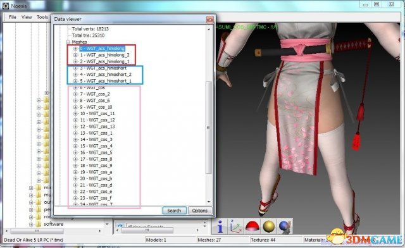Select row 19 - WGT_cos_a
Screen dimensions: 405x248
96,172
